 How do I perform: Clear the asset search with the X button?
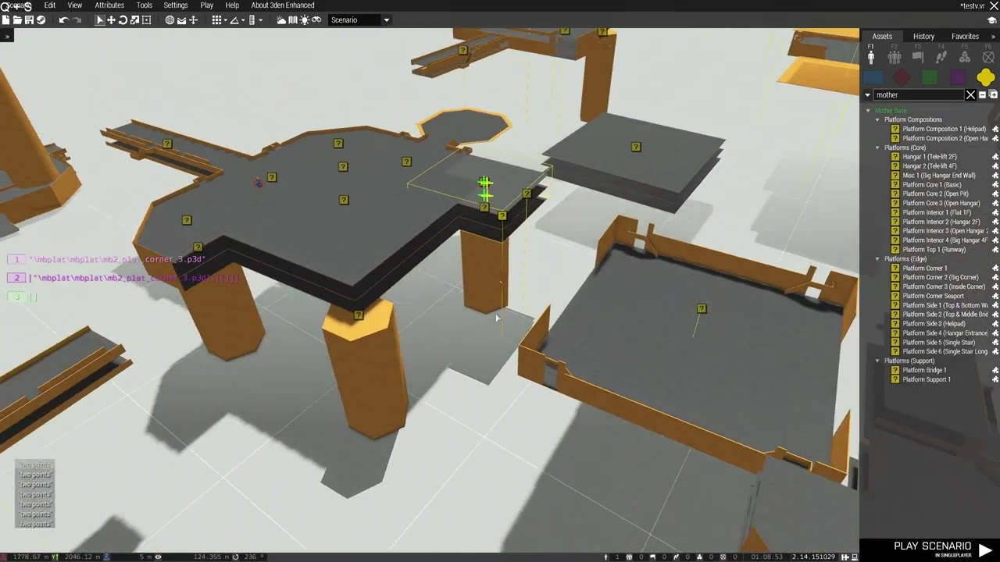pos(971,95)
